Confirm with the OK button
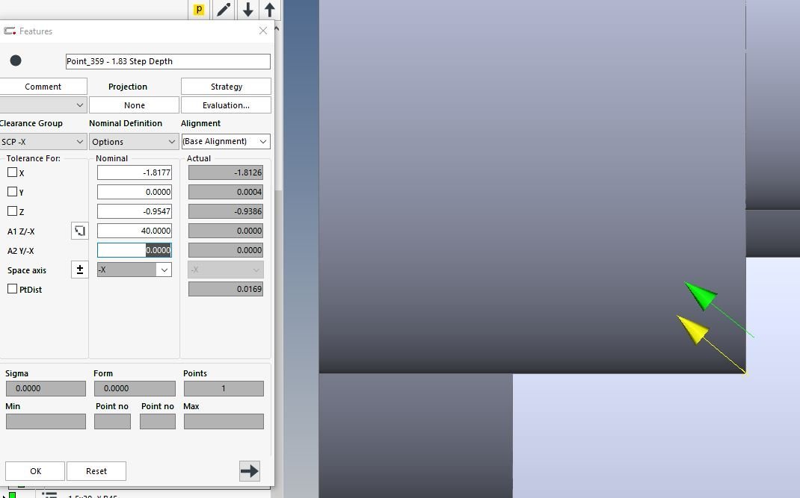The width and height of the screenshot is (800, 498). (x=35, y=471)
